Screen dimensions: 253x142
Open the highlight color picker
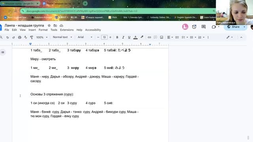click(142, 37)
